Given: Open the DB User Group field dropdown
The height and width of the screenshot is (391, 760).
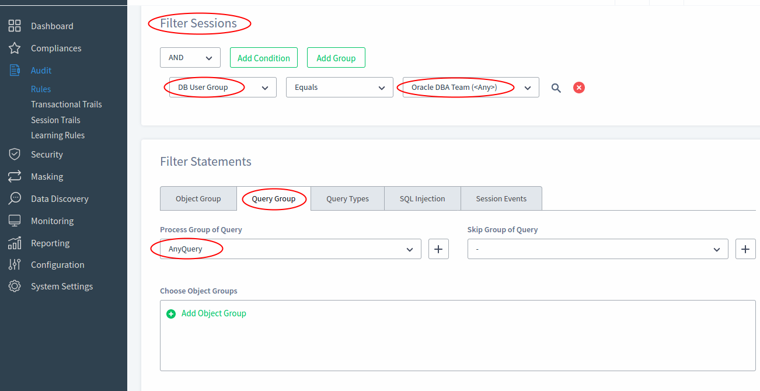Looking at the screenshot, I should (221, 87).
